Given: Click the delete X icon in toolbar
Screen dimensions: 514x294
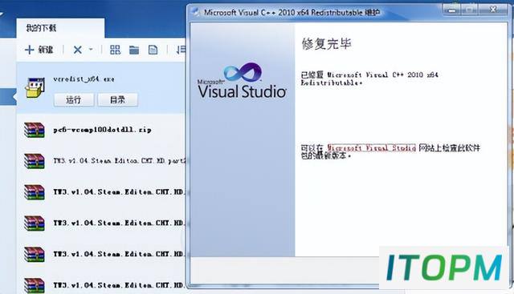Looking at the screenshot, I should pyautogui.click(x=77, y=50).
